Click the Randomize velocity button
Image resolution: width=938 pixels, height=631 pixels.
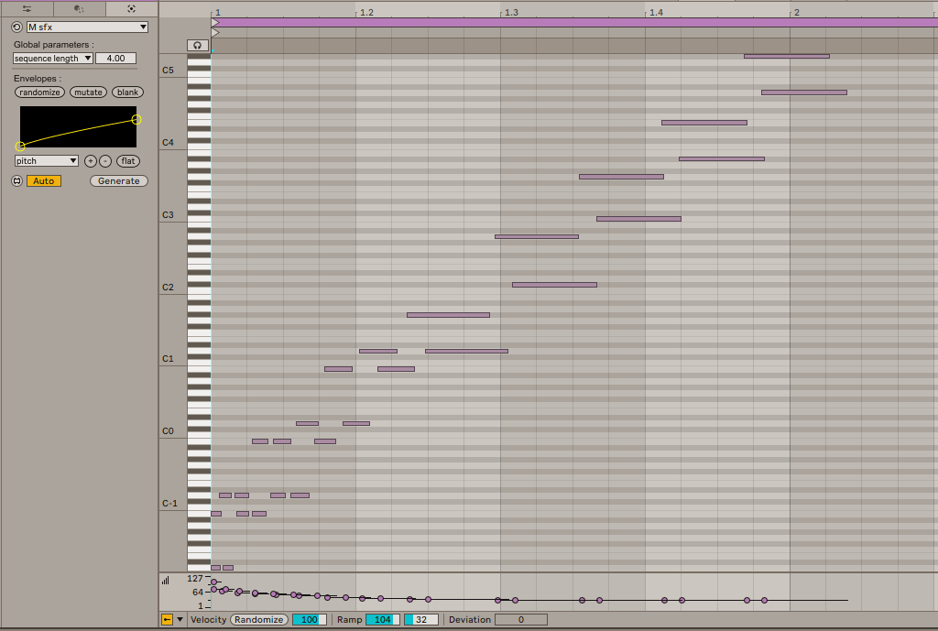(258, 619)
